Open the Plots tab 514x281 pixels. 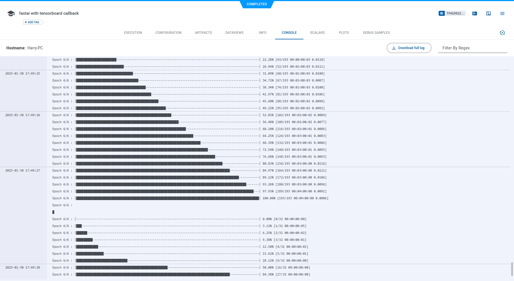(x=344, y=33)
